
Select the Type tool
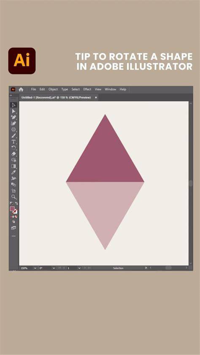[x=14, y=142]
